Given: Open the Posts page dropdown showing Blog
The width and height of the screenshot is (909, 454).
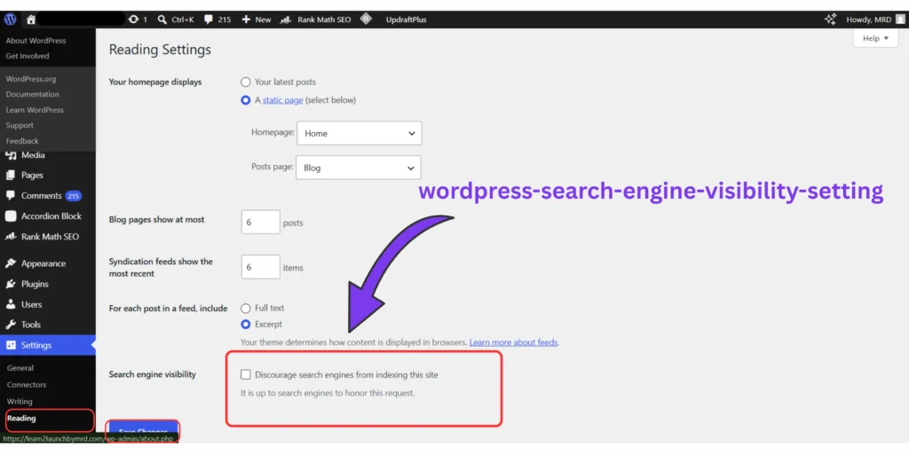Looking at the screenshot, I should (x=359, y=168).
